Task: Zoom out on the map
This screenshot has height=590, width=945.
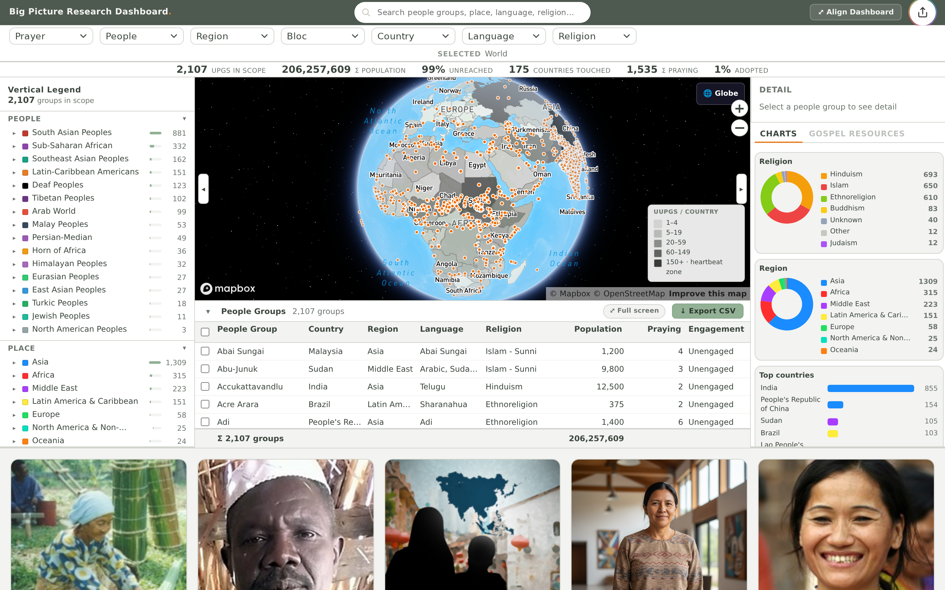Action: point(739,128)
